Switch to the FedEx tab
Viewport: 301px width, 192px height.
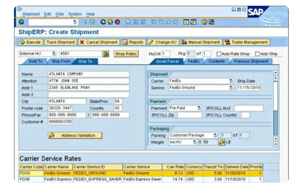point(194,61)
